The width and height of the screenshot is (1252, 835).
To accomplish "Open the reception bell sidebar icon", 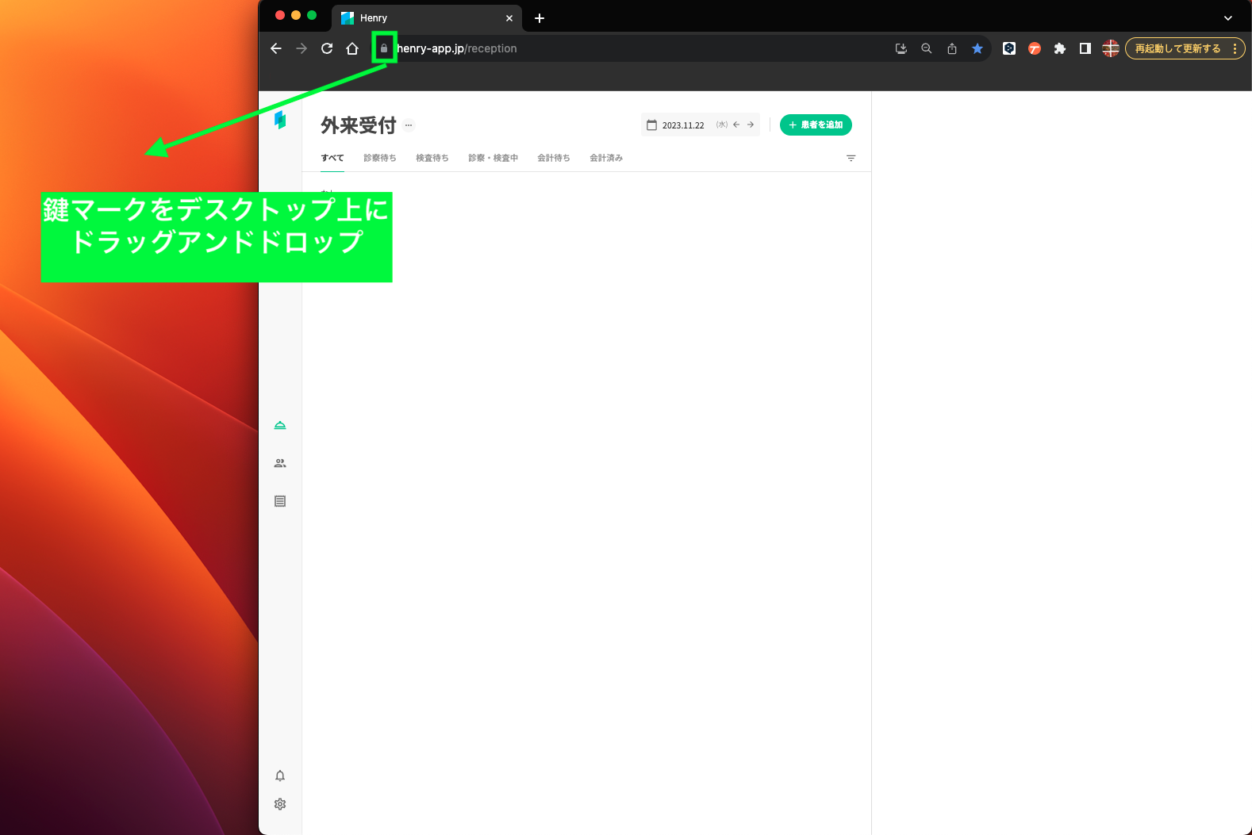I will (280, 426).
